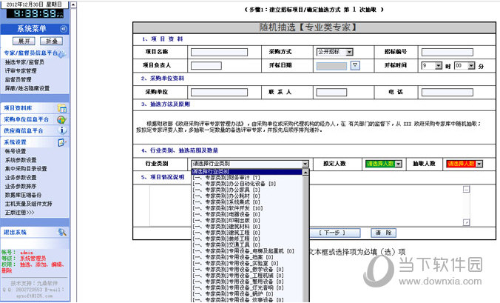Image resolution: width=500 pixels, height=303 pixels.
Task: Select 印刷出版 [0] in category list
Action: click(247, 221)
